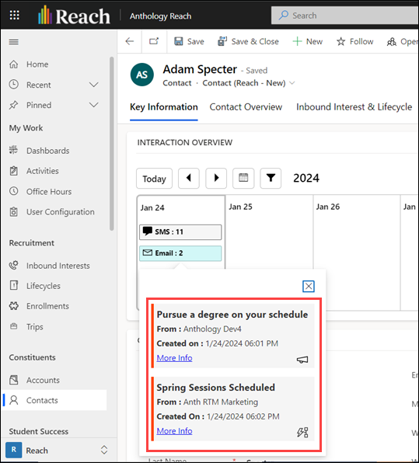The width and height of the screenshot is (419, 463).
Task: Open the Email : 2 interaction chip
Action: click(180, 253)
